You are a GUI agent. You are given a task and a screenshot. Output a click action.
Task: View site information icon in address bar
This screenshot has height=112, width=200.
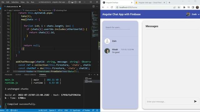(117, 7)
